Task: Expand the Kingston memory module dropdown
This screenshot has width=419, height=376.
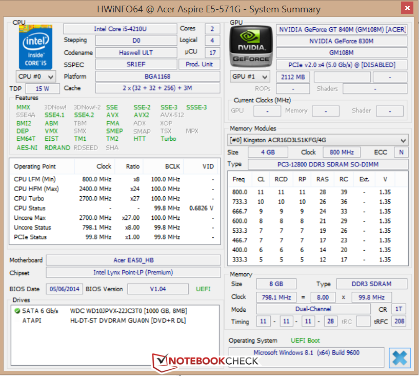Action: click(318, 140)
